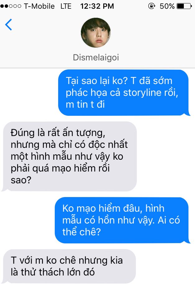Tap the blue back chevron
The height and width of the screenshot is (287, 195).
[8, 25]
